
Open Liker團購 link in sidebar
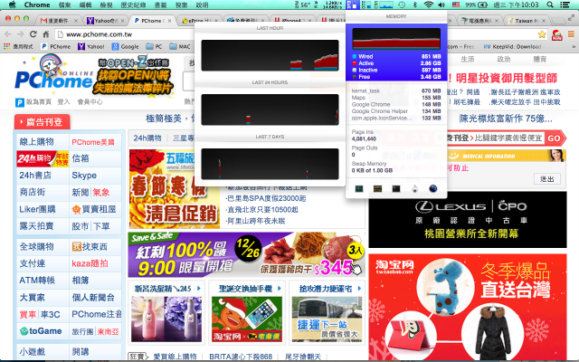(37, 209)
